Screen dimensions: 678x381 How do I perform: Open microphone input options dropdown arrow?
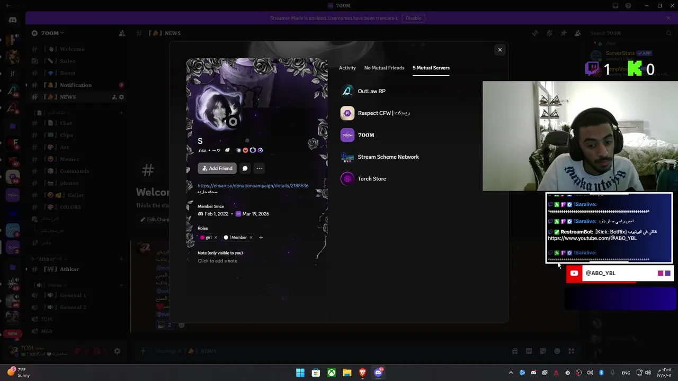[85, 351]
